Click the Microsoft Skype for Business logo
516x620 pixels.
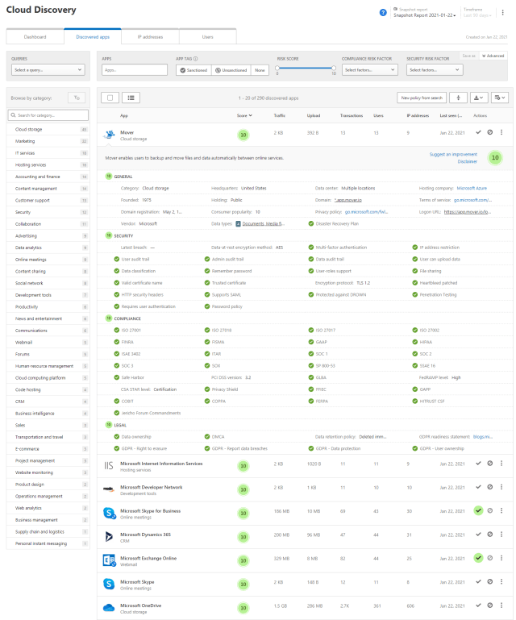click(109, 514)
